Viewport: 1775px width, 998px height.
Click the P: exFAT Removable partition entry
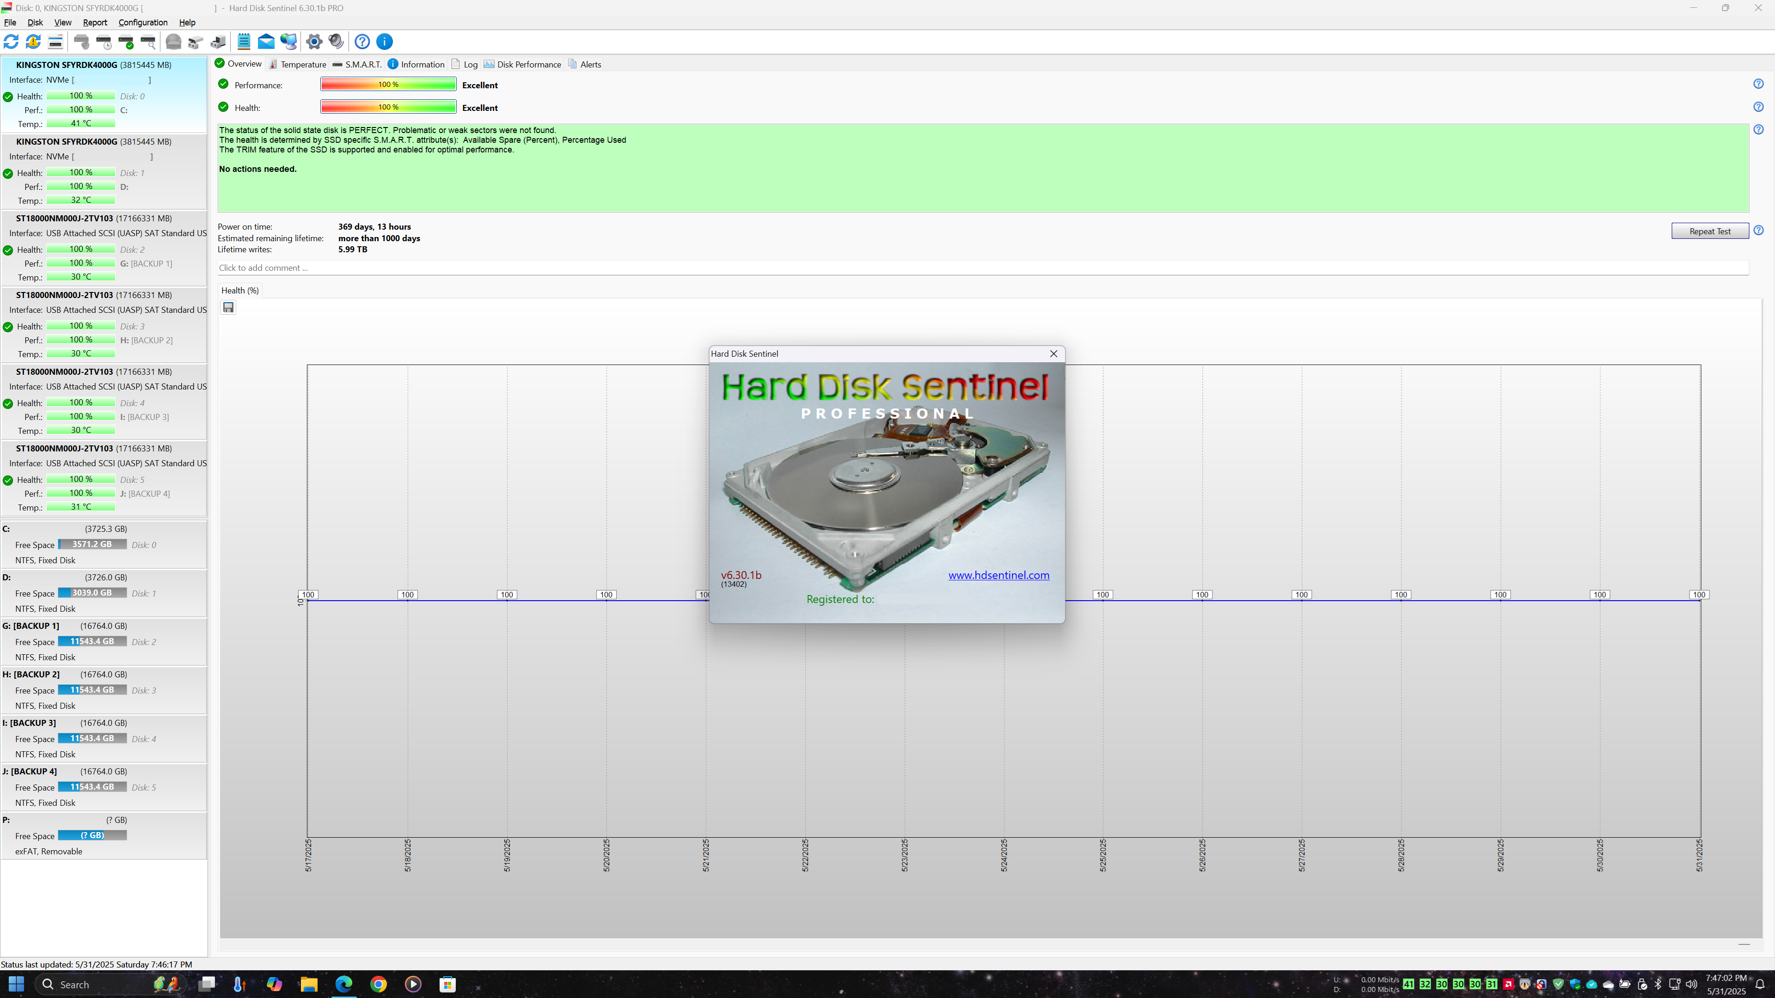coord(104,835)
